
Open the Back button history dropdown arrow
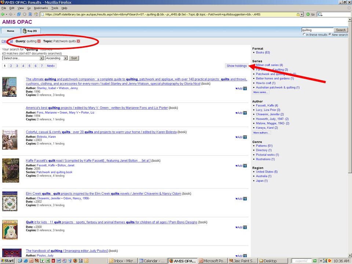point(6,14)
